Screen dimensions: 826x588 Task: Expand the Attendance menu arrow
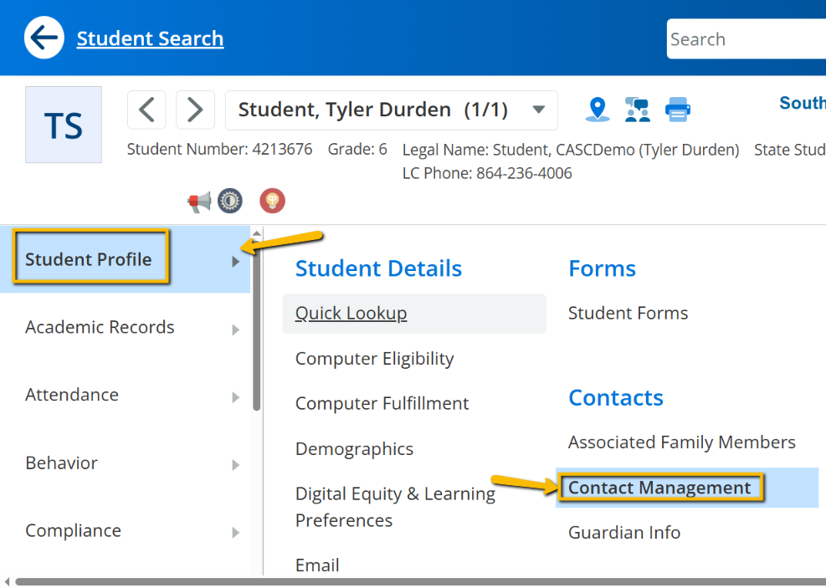(x=235, y=397)
